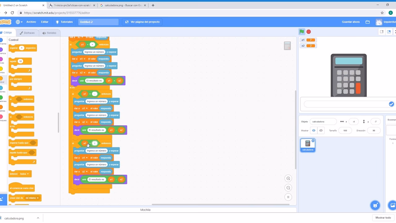
Task: Hide the calculadora sprite with the crossed-eye toggle
Action: point(321,130)
